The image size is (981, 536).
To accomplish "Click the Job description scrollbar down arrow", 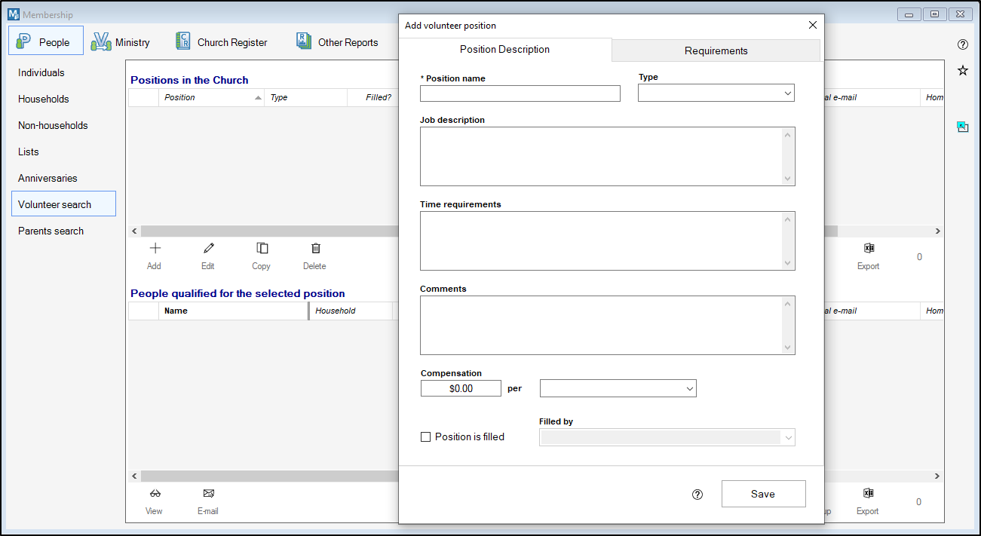I will (x=788, y=179).
